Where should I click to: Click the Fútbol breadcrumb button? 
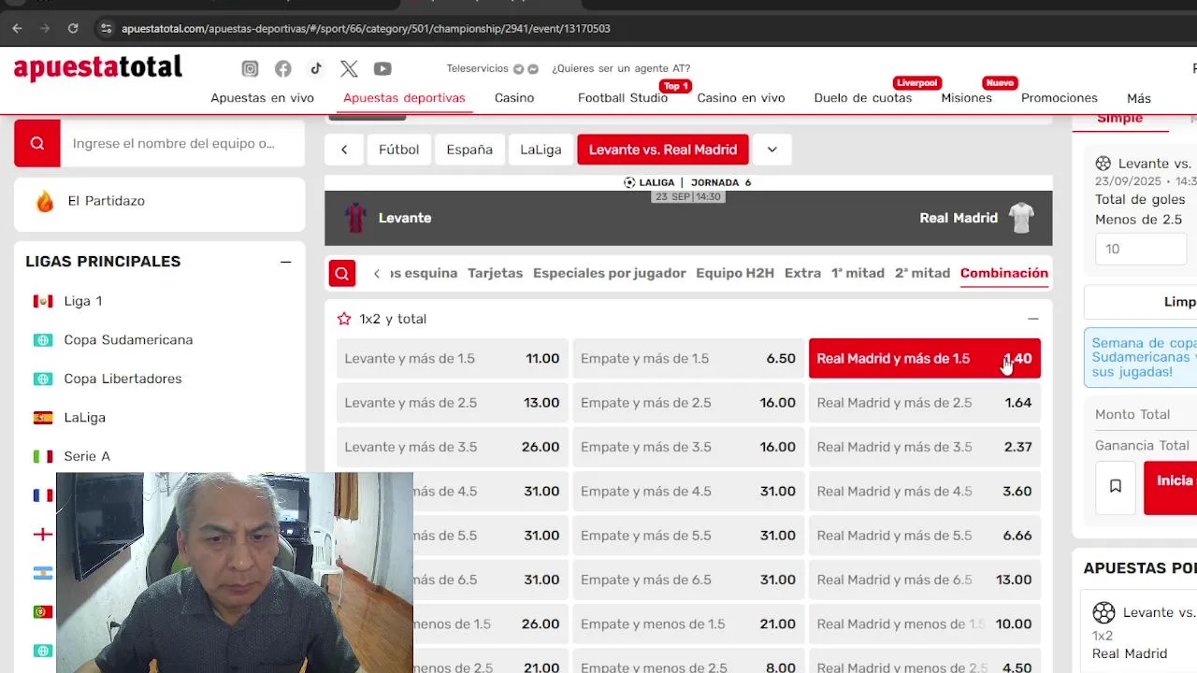(399, 150)
